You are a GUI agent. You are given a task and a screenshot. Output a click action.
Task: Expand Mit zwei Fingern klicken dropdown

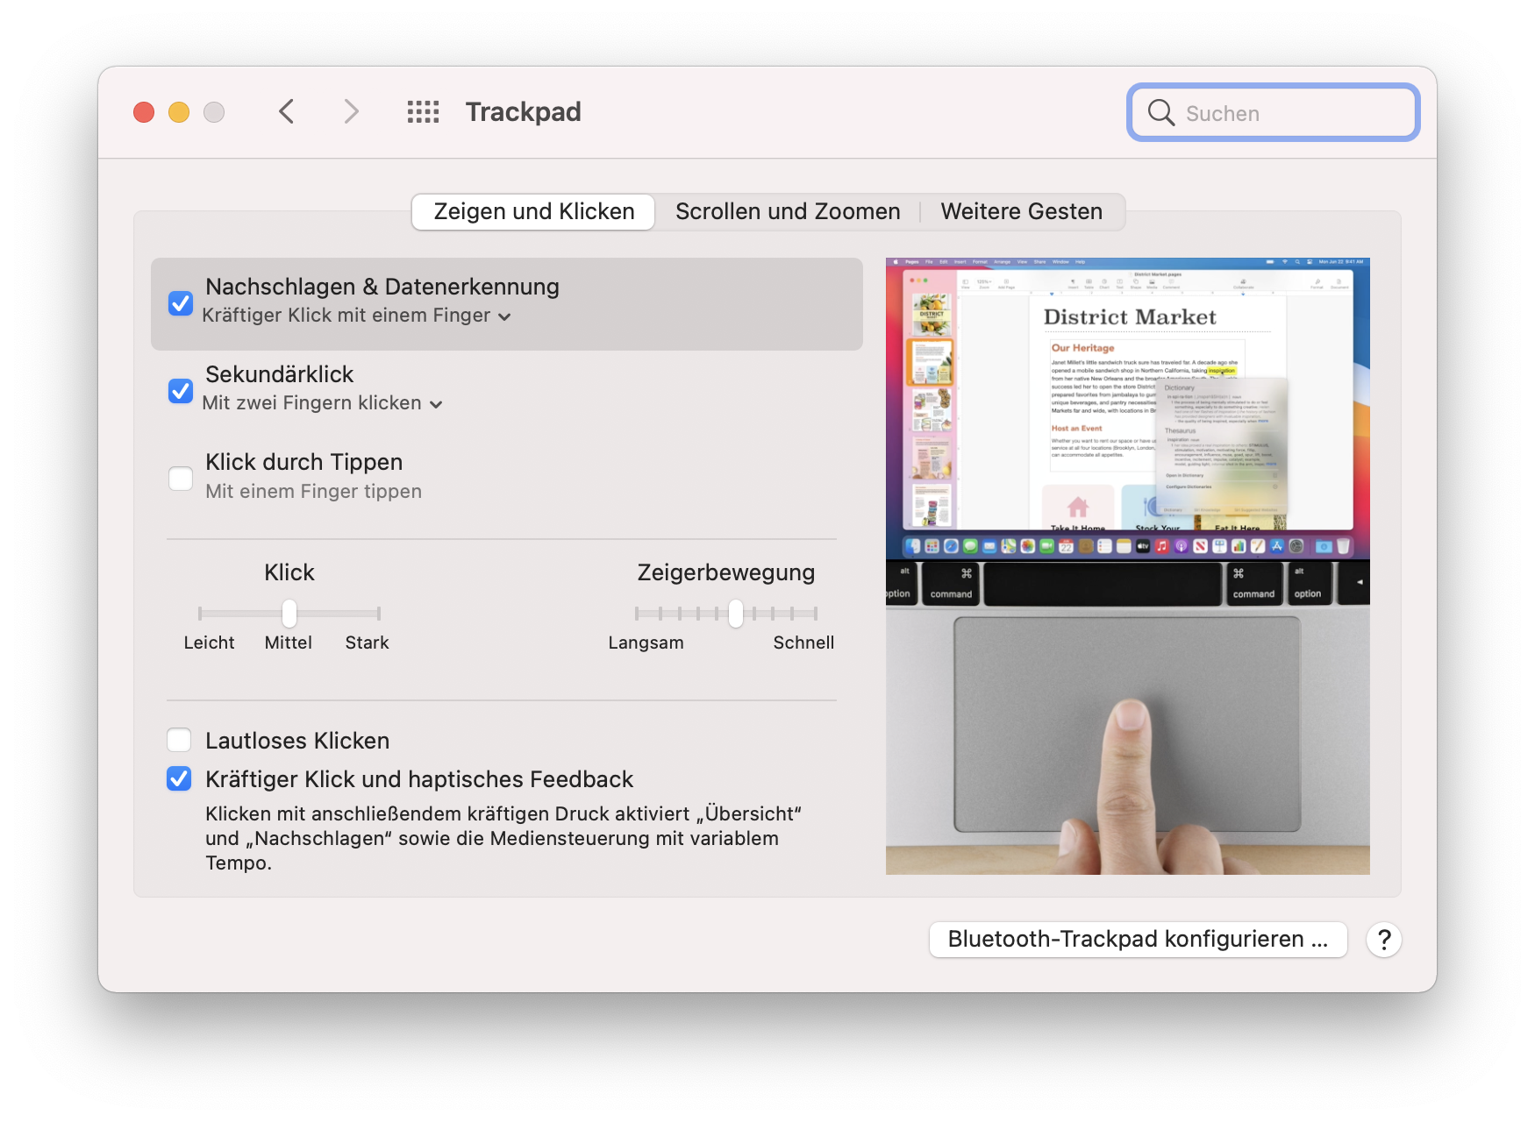(322, 403)
